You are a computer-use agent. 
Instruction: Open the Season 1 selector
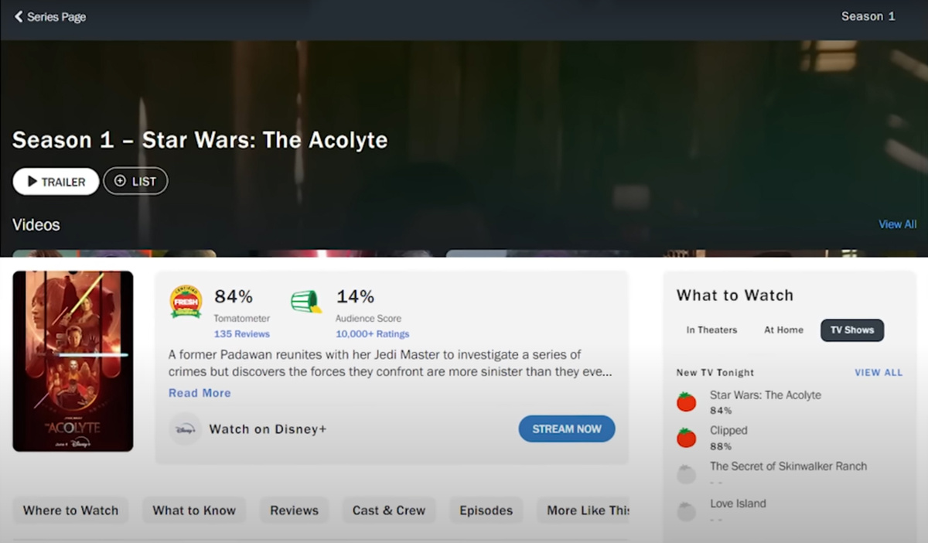[868, 16]
